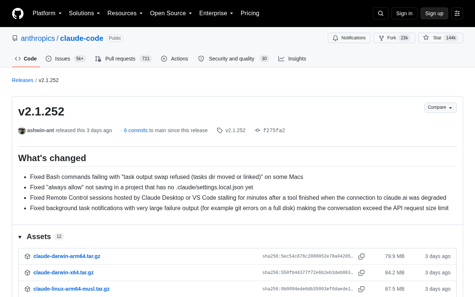Open the Pull requests tab
475x297 pixels.
pos(124,59)
